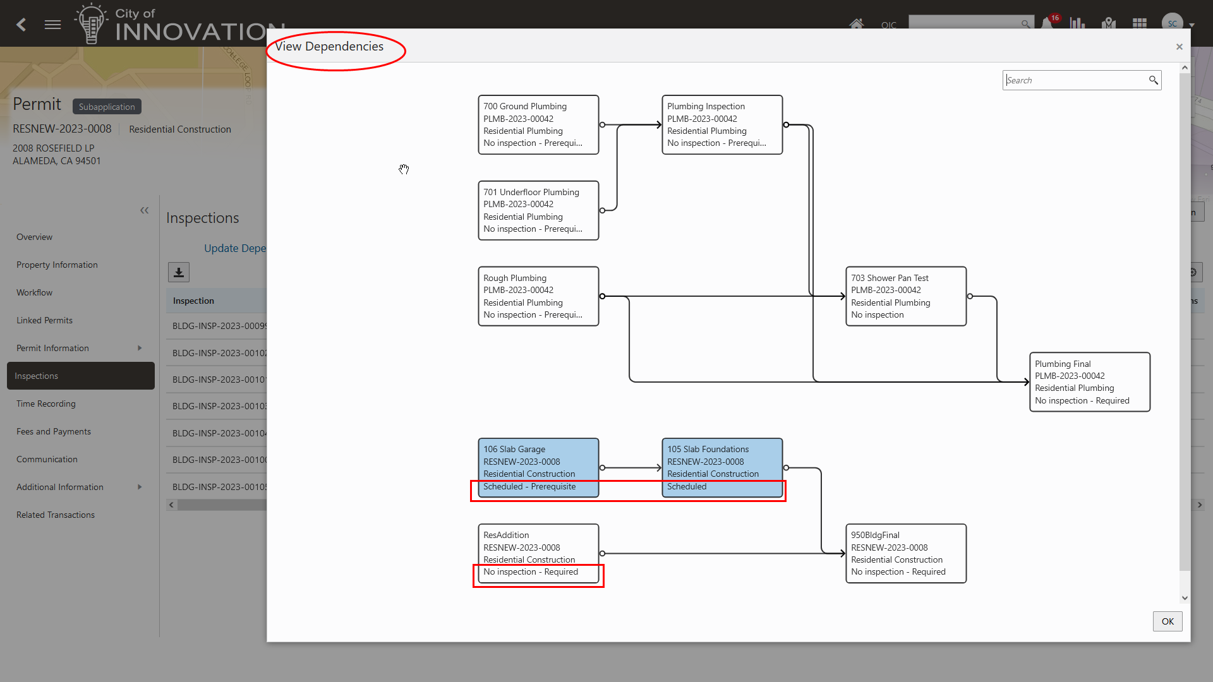Collapse the left navigation panel
The width and height of the screenshot is (1213, 682).
click(144, 210)
